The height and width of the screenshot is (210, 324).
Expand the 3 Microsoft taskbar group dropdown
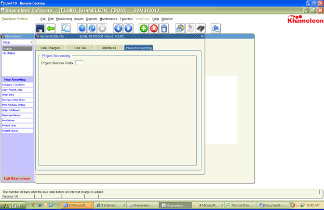point(222,205)
